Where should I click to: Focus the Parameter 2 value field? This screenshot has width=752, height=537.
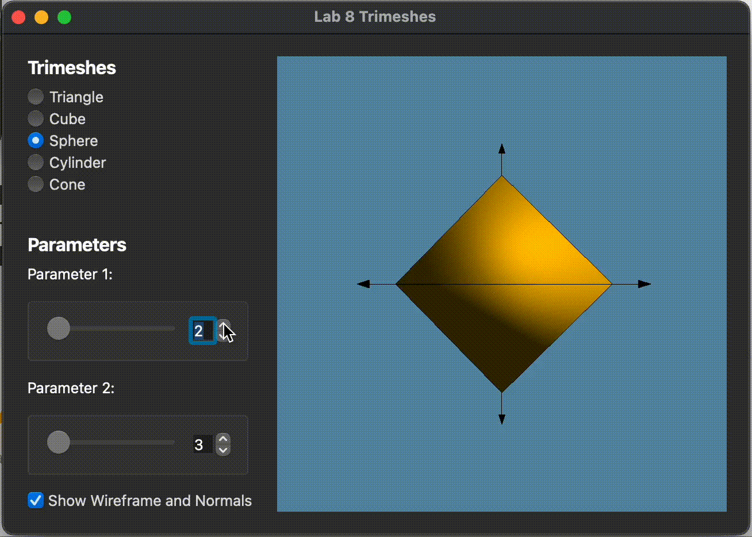[x=203, y=444]
